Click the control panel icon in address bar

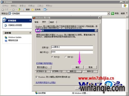[10, 13]
